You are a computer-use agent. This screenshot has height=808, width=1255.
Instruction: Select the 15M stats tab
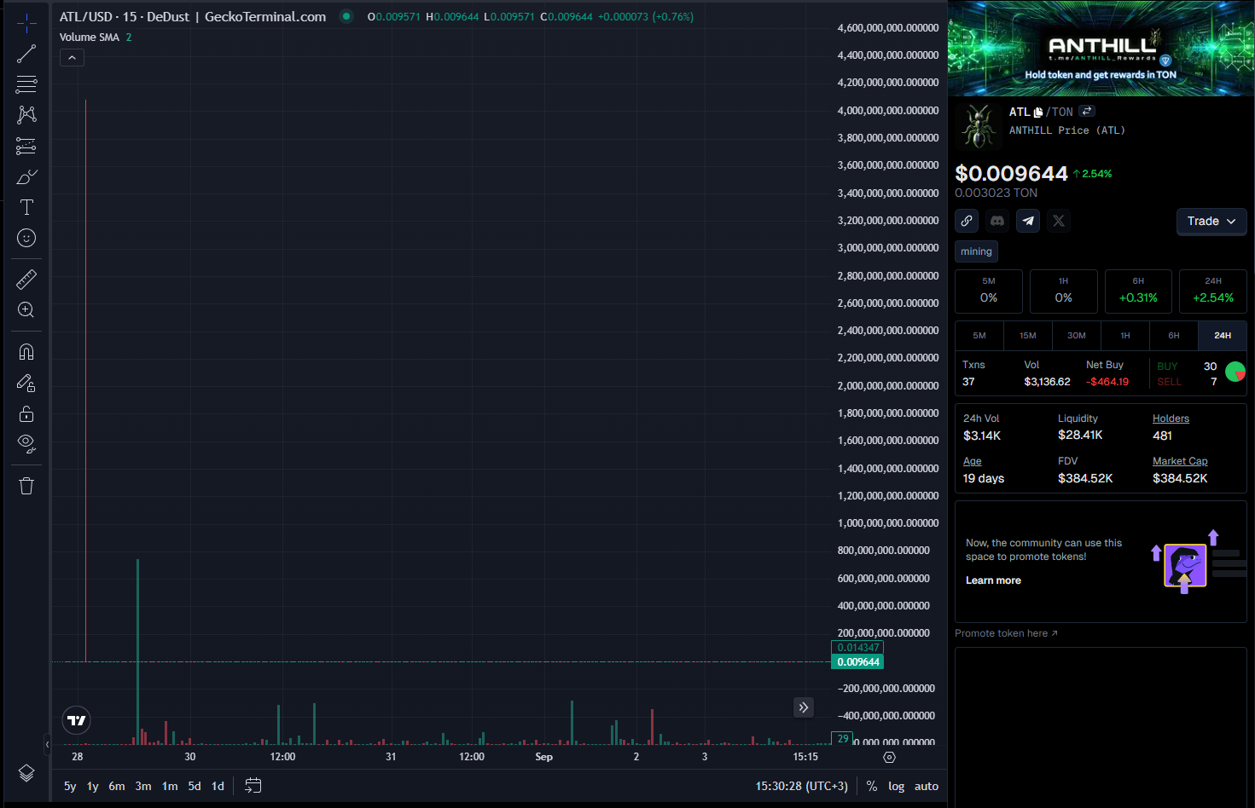(1028, 336)
